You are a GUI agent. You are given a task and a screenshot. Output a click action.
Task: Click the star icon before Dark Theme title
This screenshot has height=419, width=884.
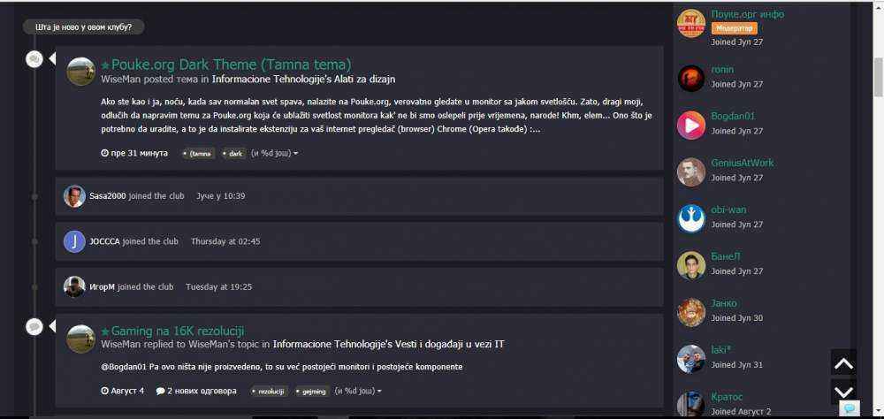pos(105,65)
